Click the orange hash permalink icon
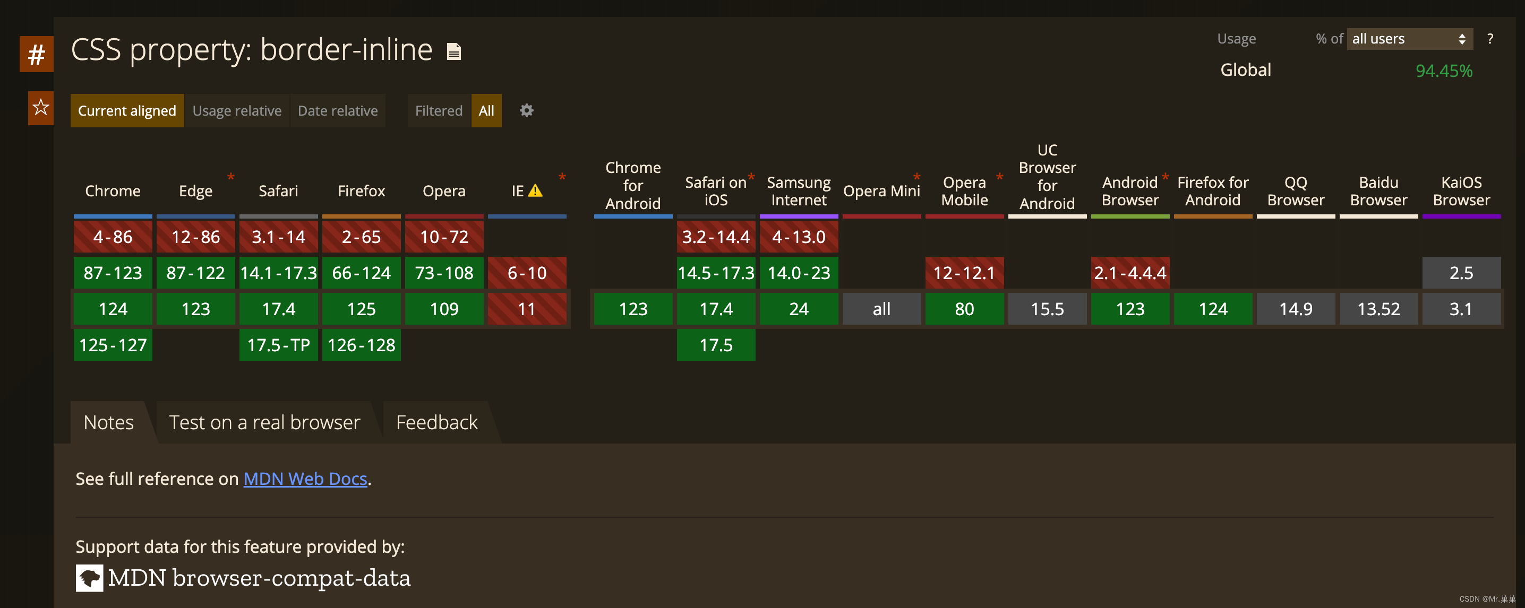Image resolution: width=1525 pixels, height=608 pixels. [x=36, y=55]
